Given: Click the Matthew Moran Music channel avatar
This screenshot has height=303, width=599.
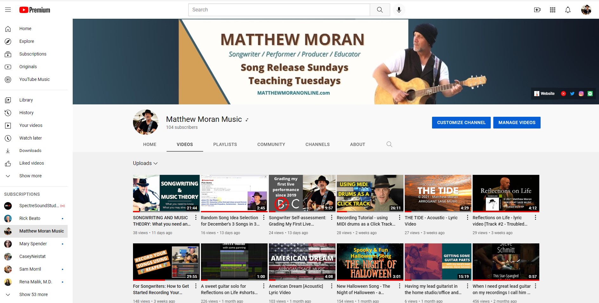Looking at the screenshot, I should pyautogui.click(x=146, y=122).
